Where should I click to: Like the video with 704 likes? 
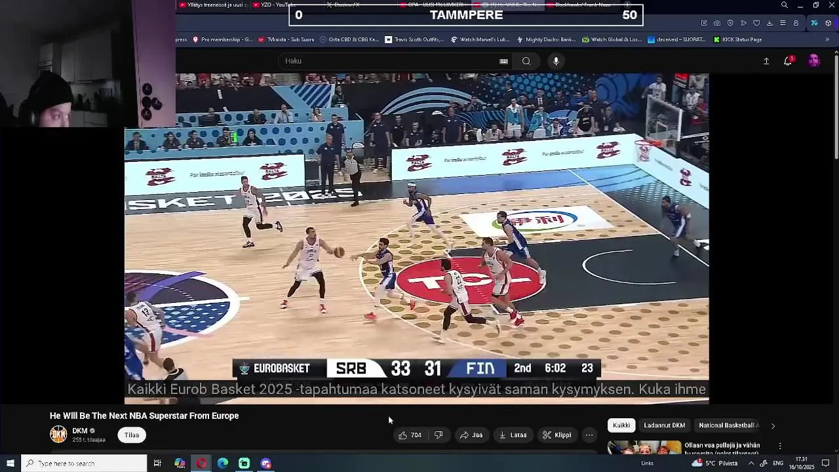(x=410, y=435)
